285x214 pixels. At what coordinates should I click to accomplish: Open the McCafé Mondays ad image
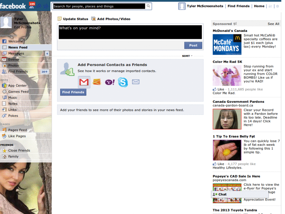[x=227, y=45]
